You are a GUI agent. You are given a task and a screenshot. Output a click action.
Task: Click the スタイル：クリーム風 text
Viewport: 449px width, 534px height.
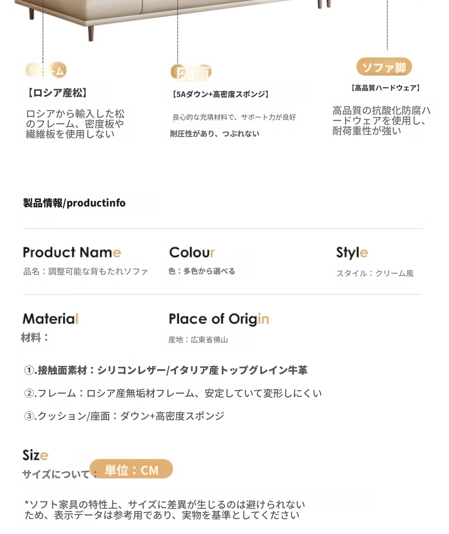375,273
